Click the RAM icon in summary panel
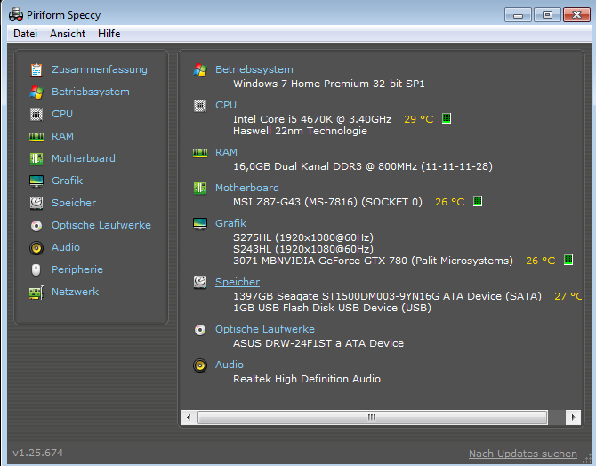The height and width of the screenshot is (466, 596). tap(200, 153)
